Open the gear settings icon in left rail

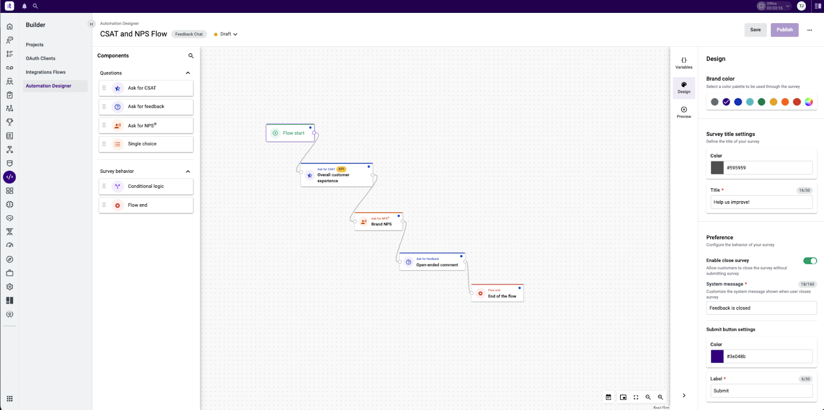click(x=9, y=287)
